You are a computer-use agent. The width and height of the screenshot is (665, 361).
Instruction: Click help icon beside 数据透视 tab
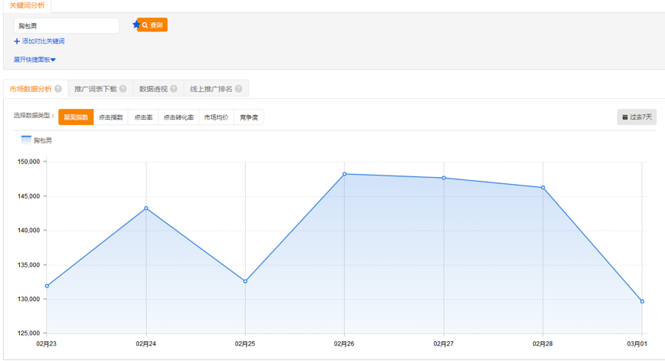pos(174,89)
